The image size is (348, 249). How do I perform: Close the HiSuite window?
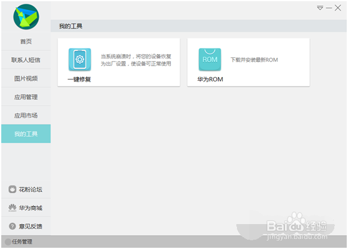[x=338, y=8]
